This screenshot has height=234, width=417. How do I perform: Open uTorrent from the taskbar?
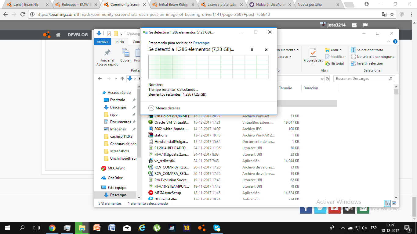[157, 228]
